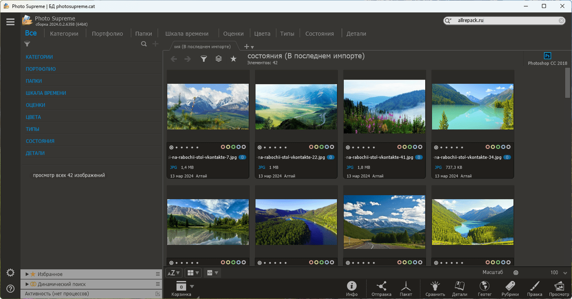The width and height of the screenshot is (572, 299).
Task: Expand the Избранное section
Action: (27, 274)
